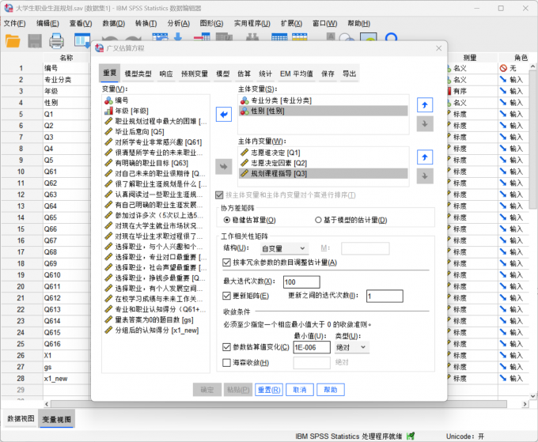Click the 帮助 button

[331, 390]
